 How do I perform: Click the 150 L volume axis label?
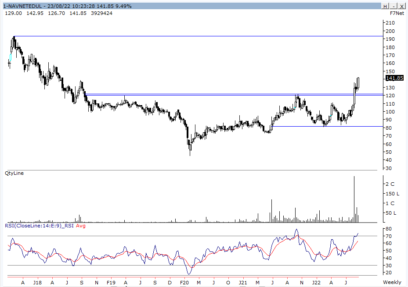[x=392, y=194]
